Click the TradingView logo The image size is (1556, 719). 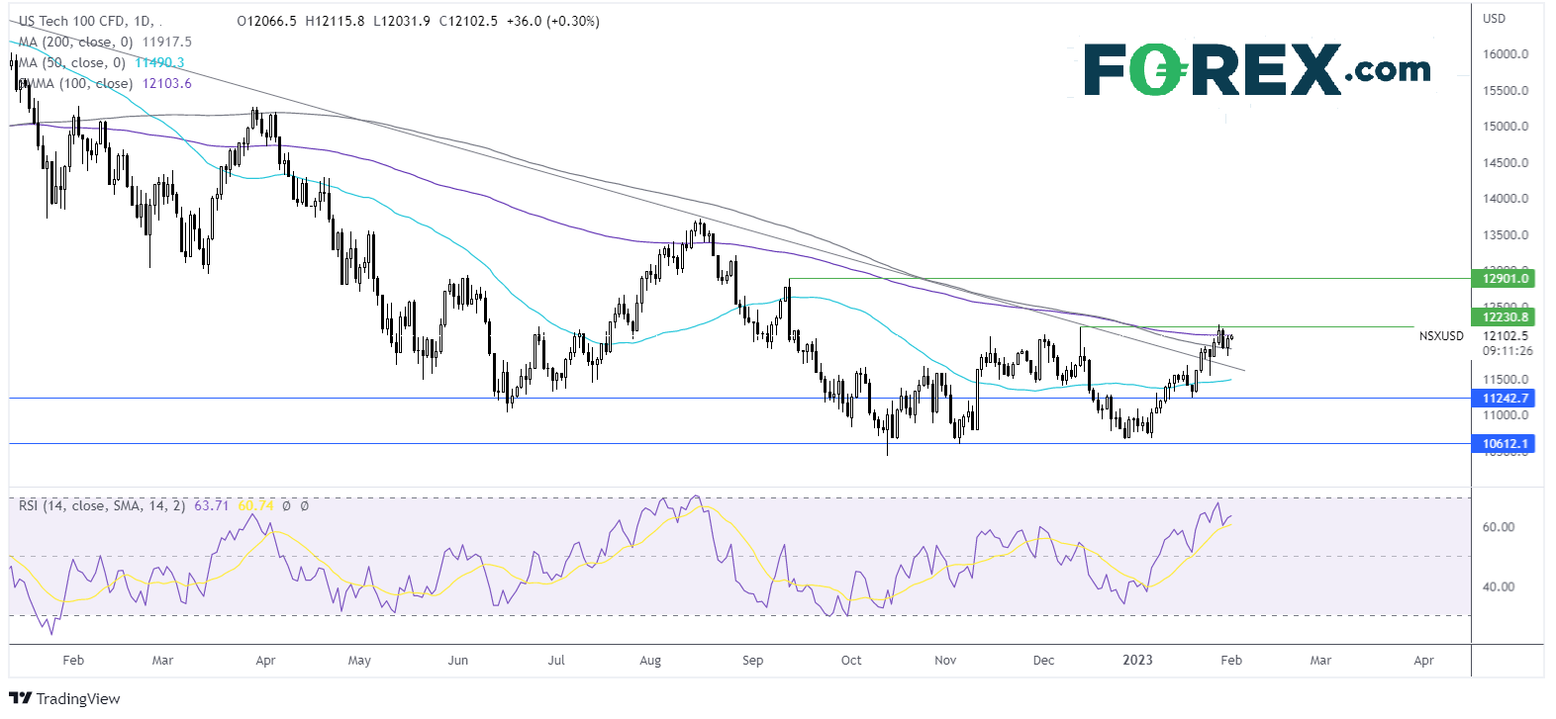65,698
